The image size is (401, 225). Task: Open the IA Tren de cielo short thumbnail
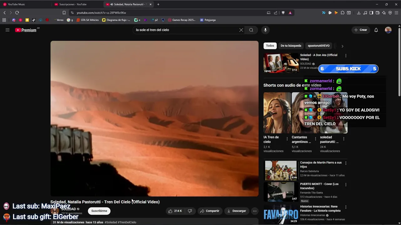[277, 113]
